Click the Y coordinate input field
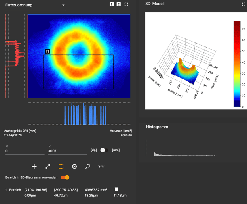 point(67,151)
